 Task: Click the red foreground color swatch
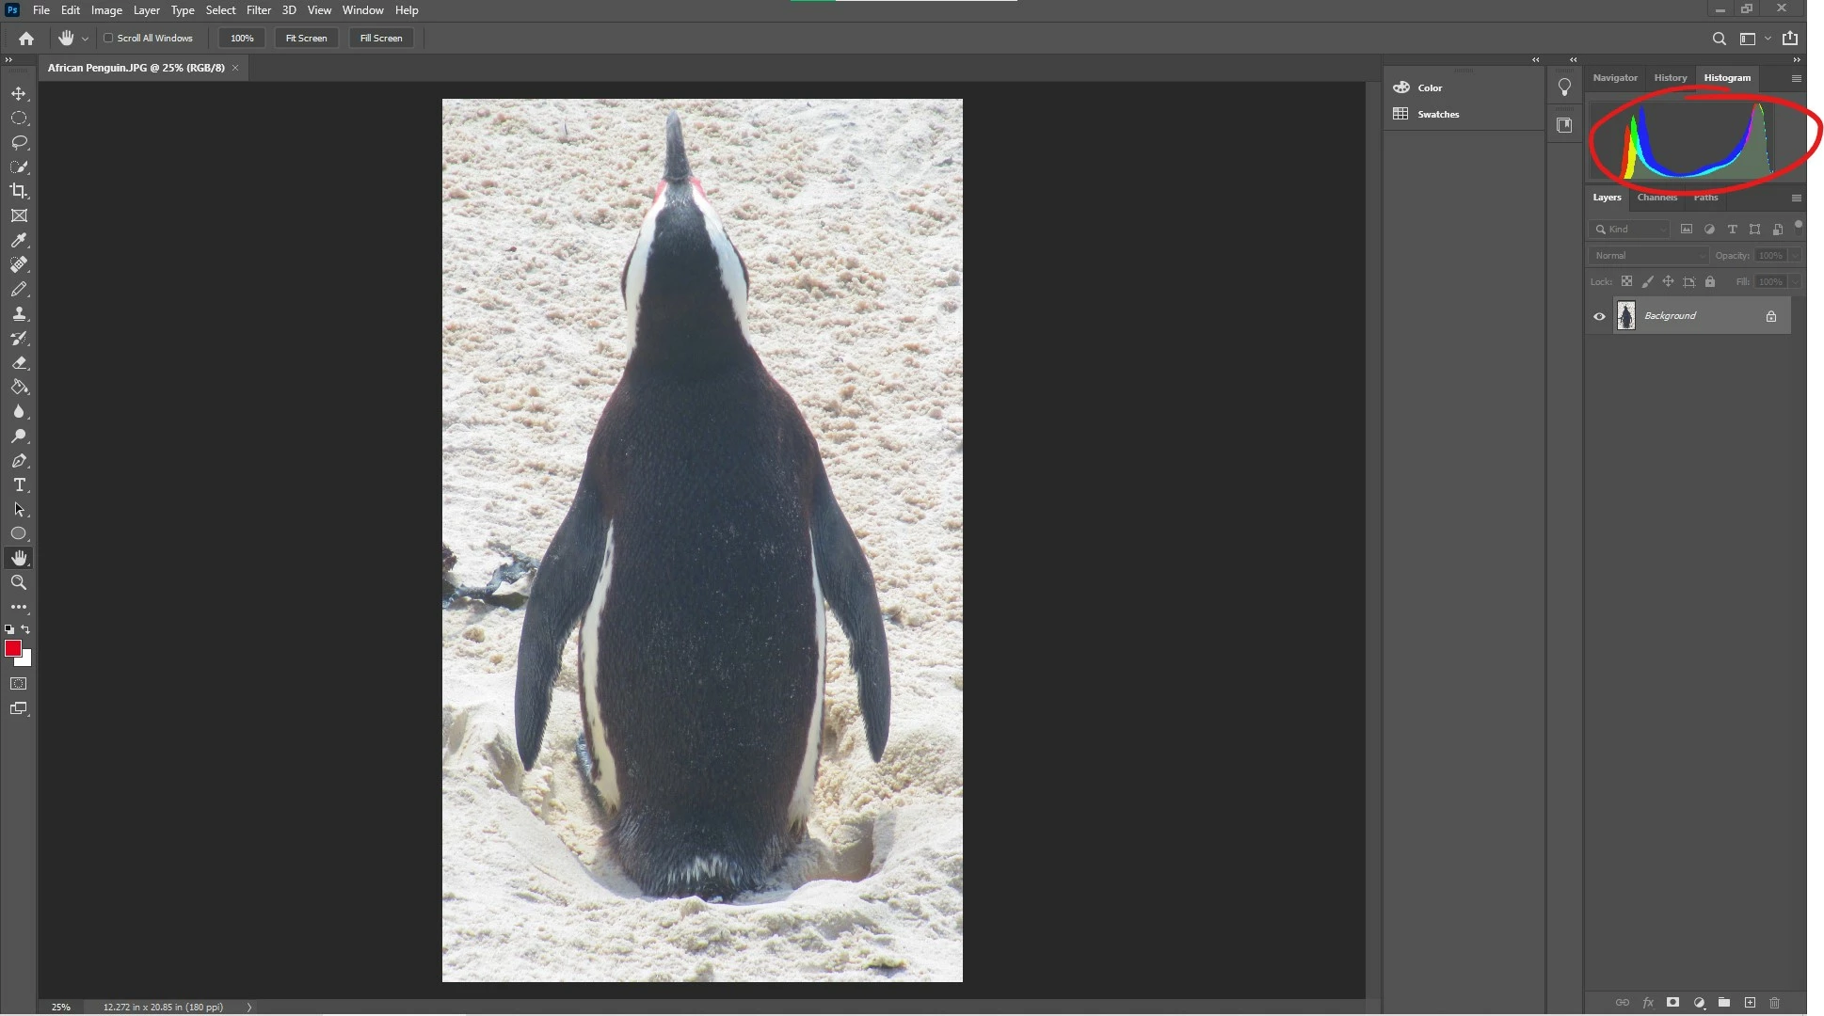point(12,648)
